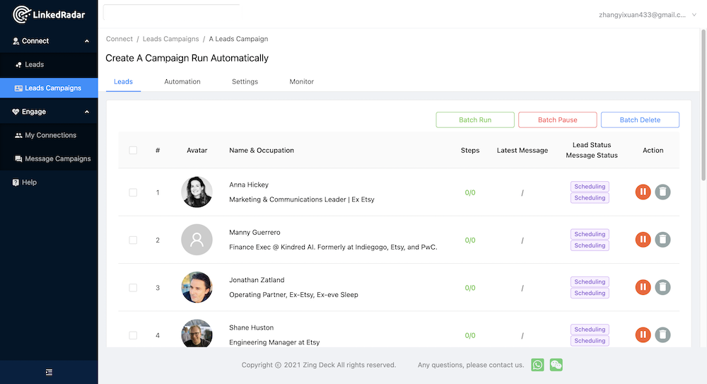Select all leads with header checkbox
707x384 pixels.
(133, 150)
